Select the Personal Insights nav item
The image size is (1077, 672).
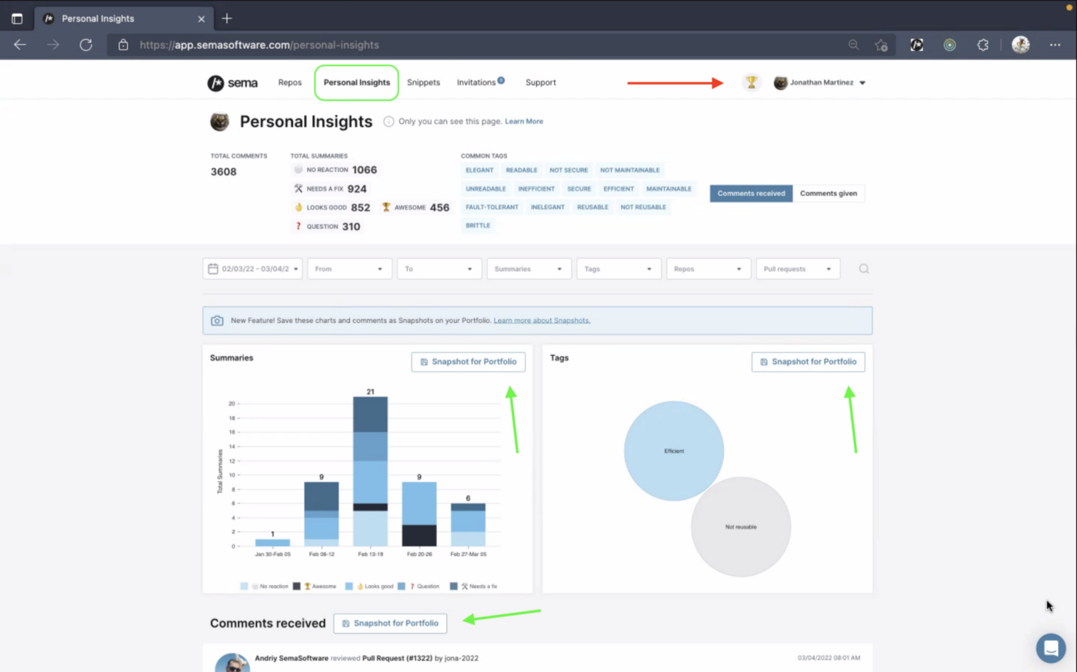(357, 82)
